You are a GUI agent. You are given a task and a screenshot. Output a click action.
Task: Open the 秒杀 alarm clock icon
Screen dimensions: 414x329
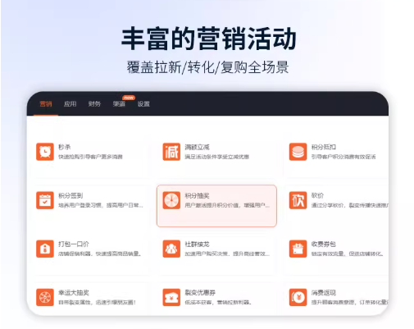click(x=45, y=152)
